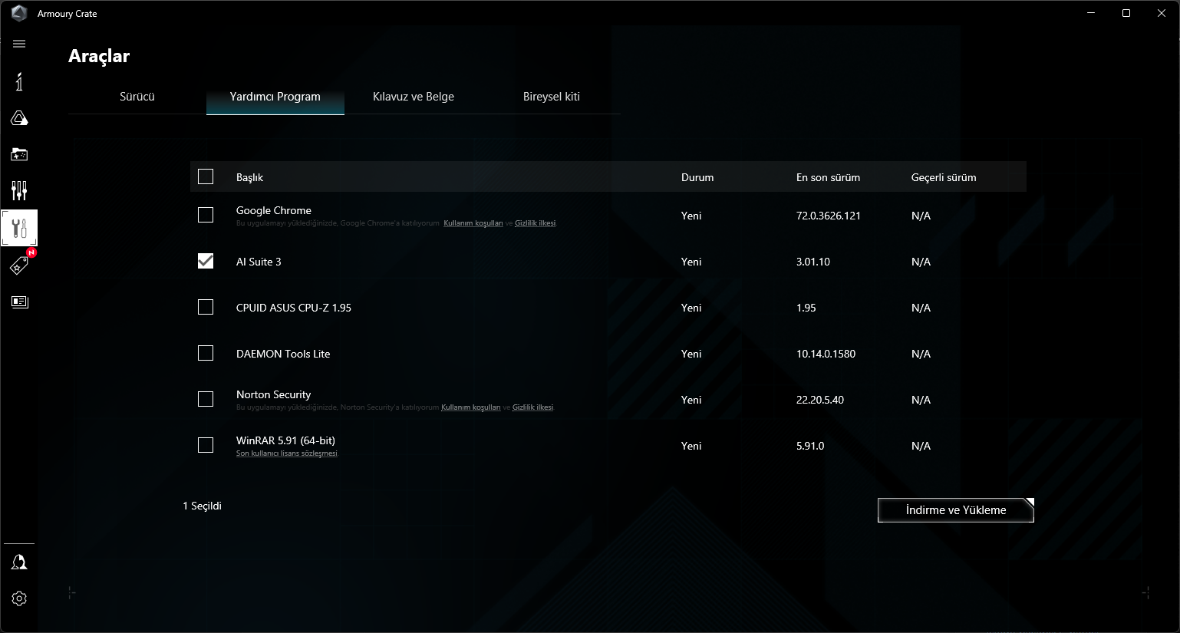Tick the select-all checkbox in the header row
Screen dimensions: 1180x633
click(x=206, y=176)
